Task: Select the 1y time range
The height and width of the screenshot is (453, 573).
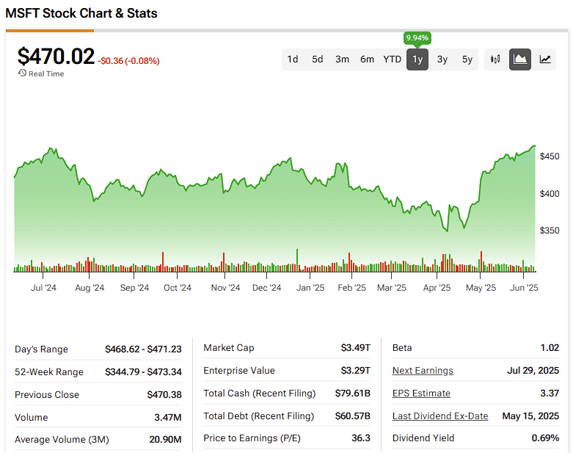Action: 417,59
